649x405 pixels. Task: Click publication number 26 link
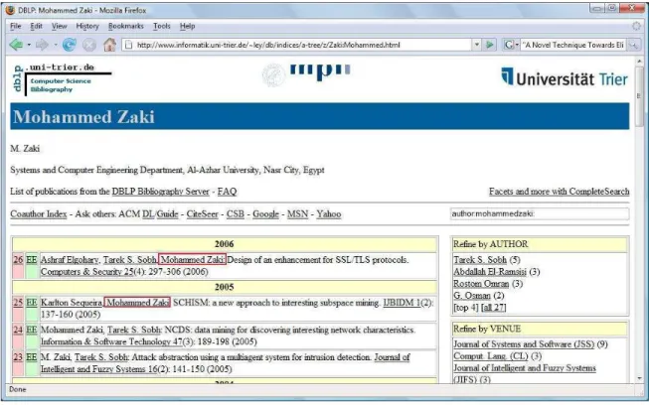point(18,259)
